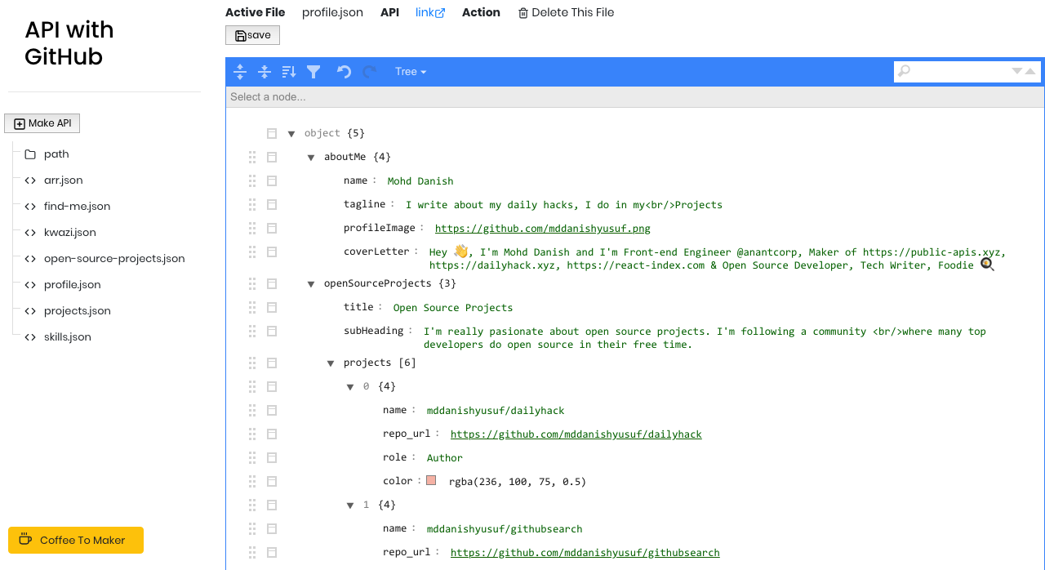Screen dimensions: 1045x570
Task: Open the Tree mode dropdown
Action: tap(411, 72)
